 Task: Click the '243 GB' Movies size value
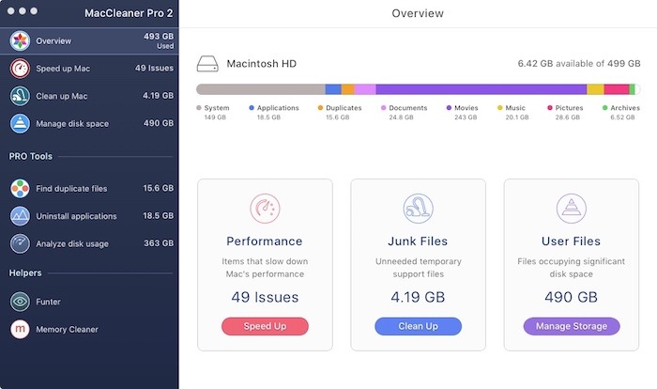[x=466, y=117]
